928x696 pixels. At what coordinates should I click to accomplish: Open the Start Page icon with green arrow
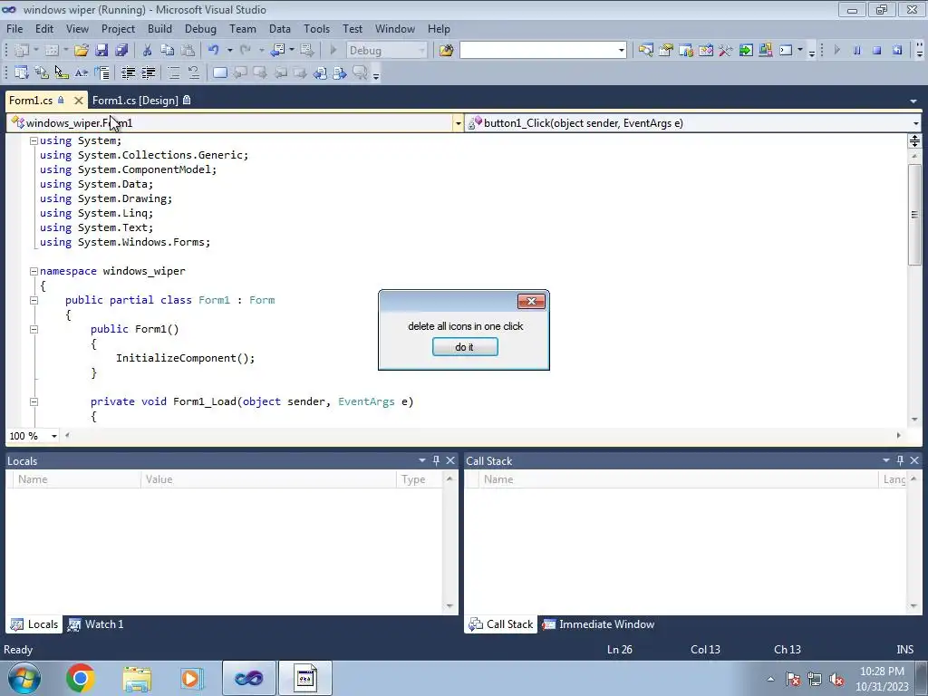point(746,51)
